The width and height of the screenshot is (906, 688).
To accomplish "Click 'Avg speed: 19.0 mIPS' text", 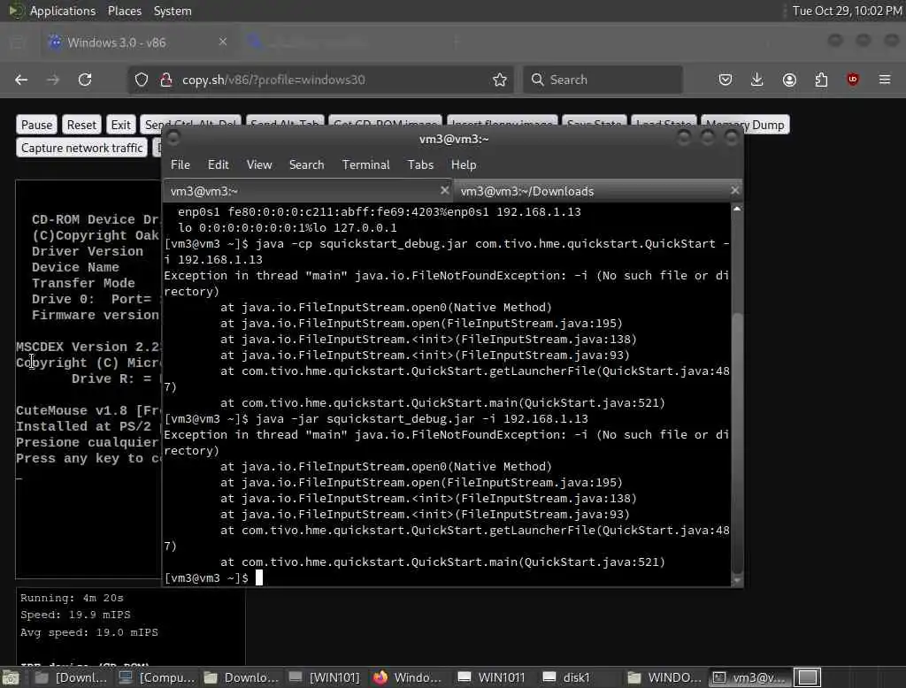I will coord(89,632).
